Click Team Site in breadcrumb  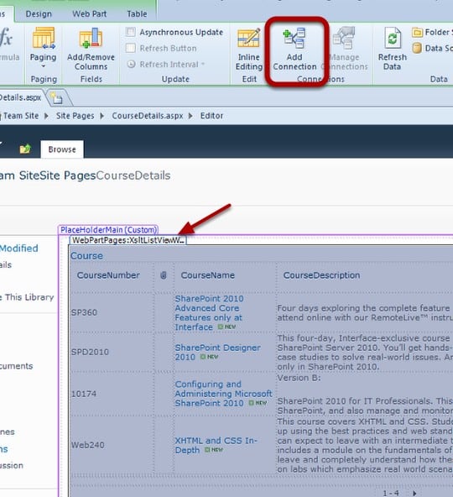(21, 116)
